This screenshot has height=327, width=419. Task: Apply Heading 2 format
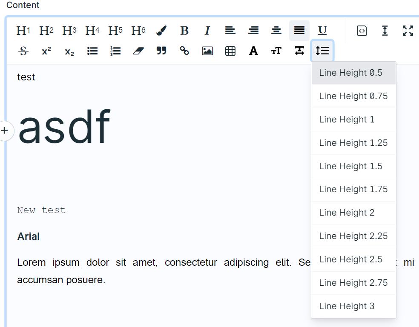[46, 31]
